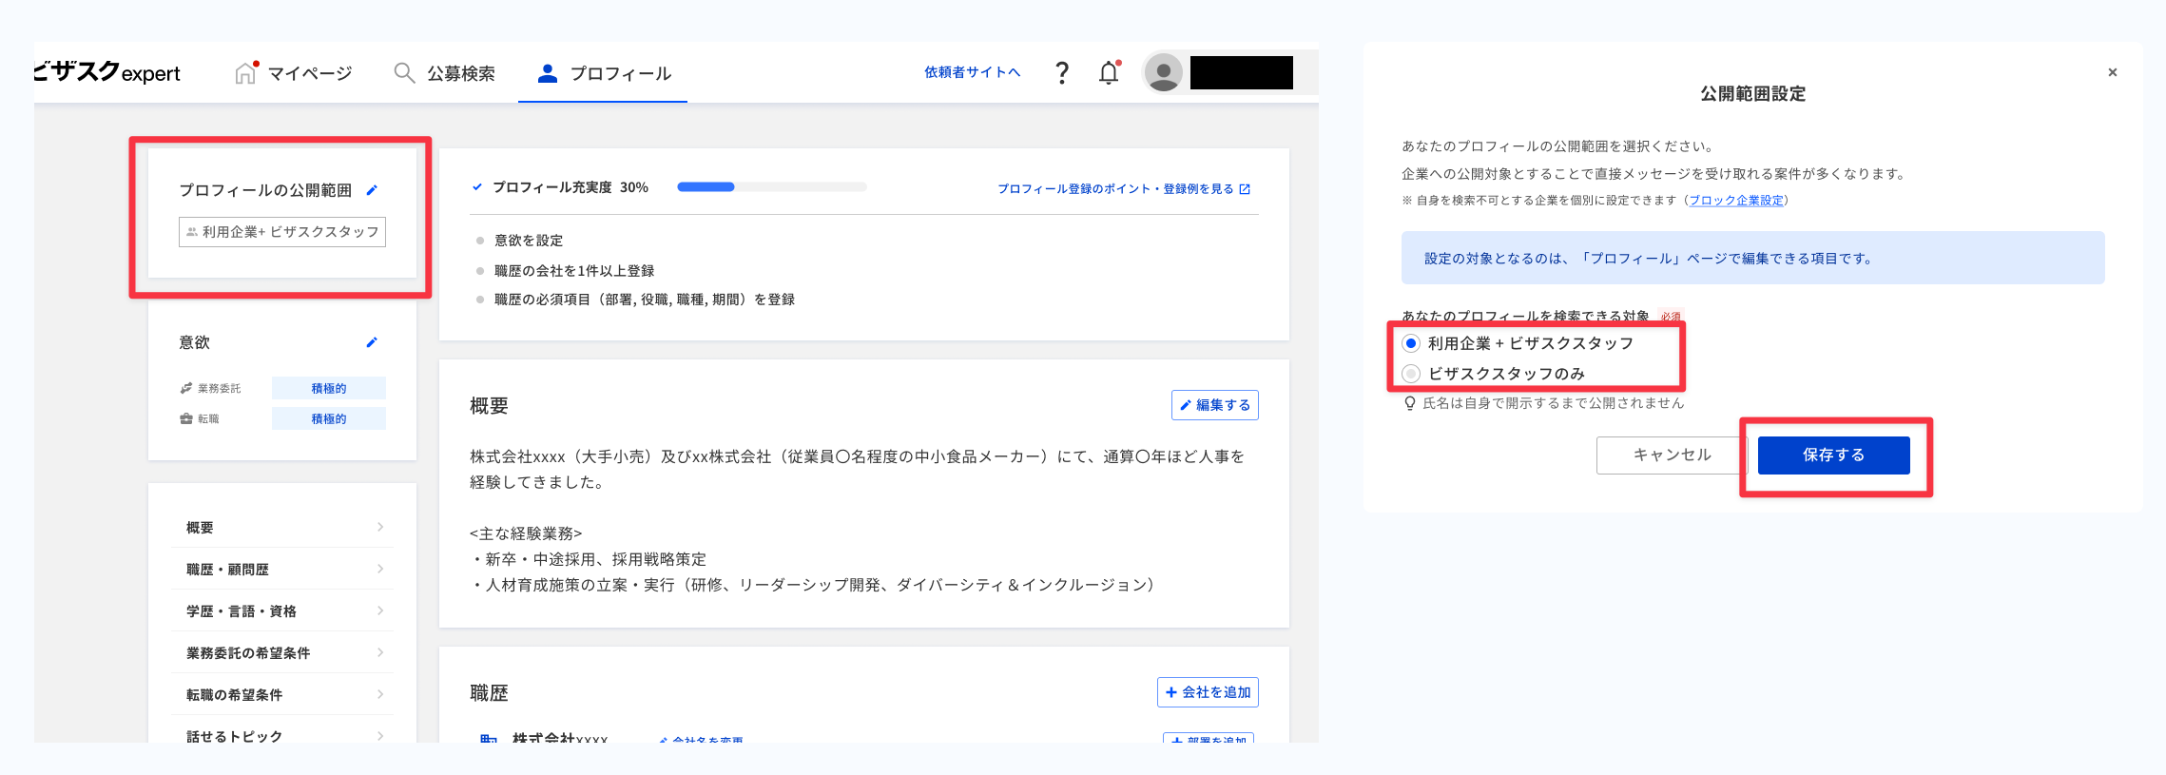Image resolution: width=2166 pixels, height=775 pixels.
Task: Click the 利用企業+ビザスクスタッフ visibility field
Action: pos(282,232)
